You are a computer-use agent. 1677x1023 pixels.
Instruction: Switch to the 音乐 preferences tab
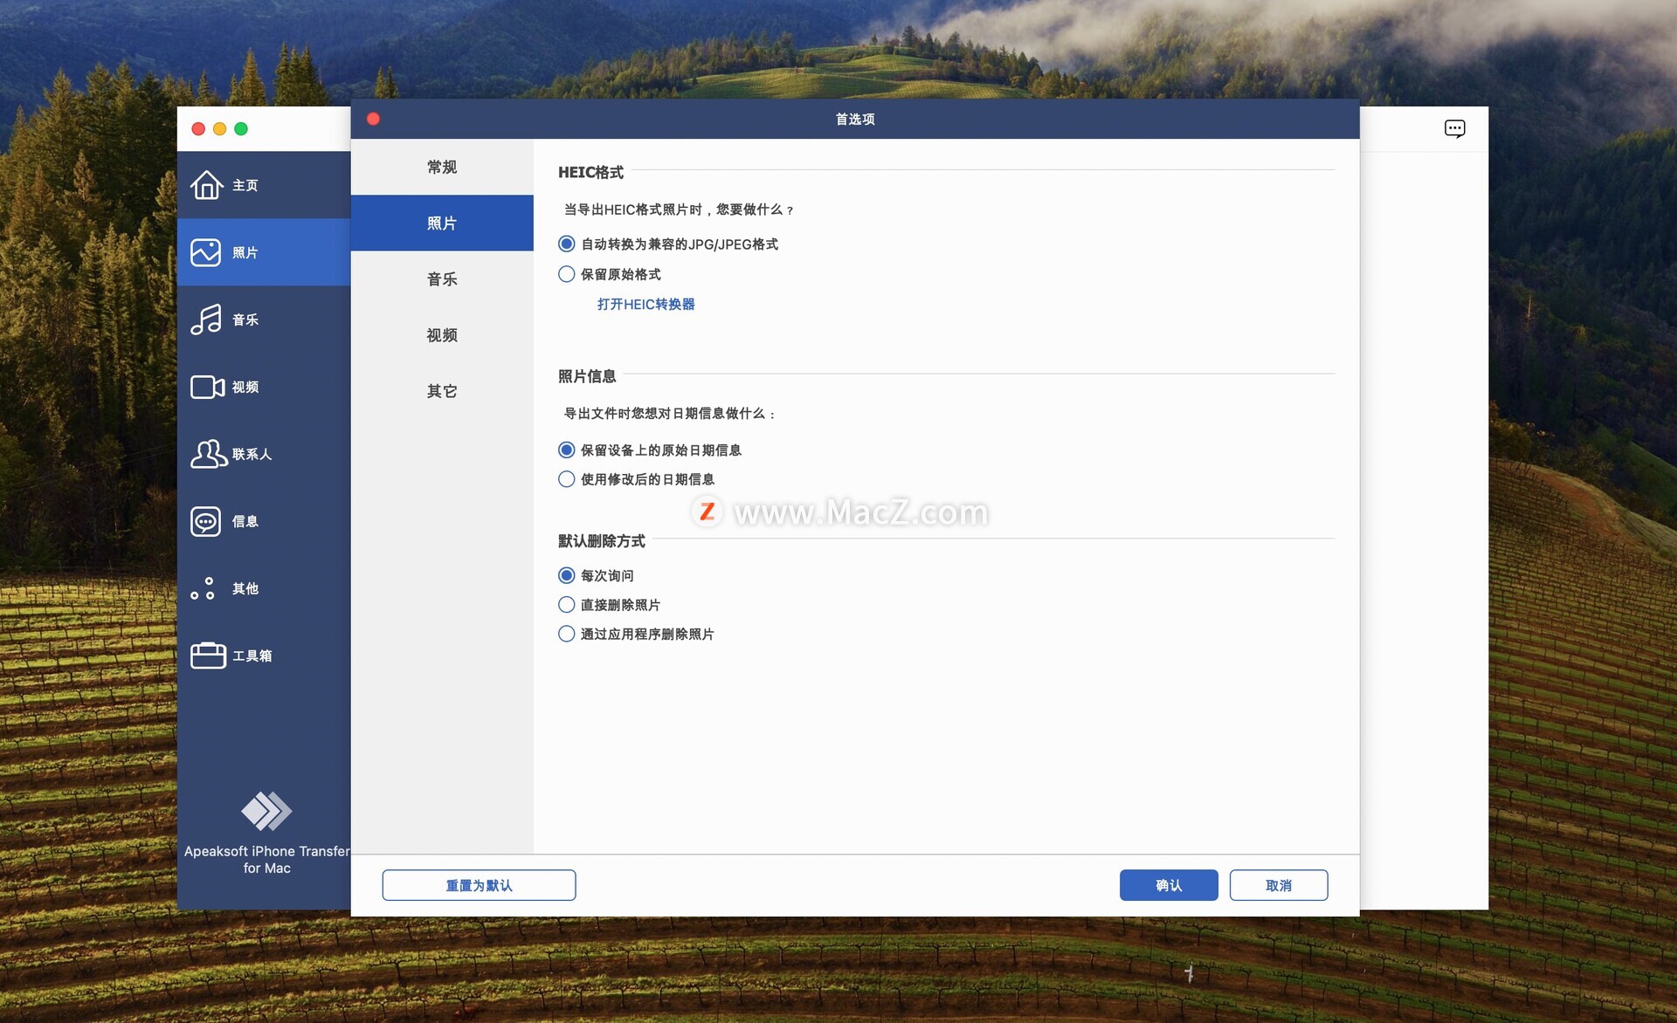tap(442, 279)
